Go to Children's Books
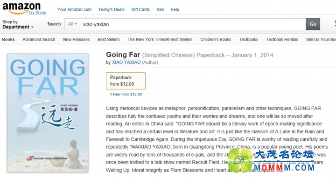Image resolution: width=336 pixels, height=178 pixels. coord(216,39)
